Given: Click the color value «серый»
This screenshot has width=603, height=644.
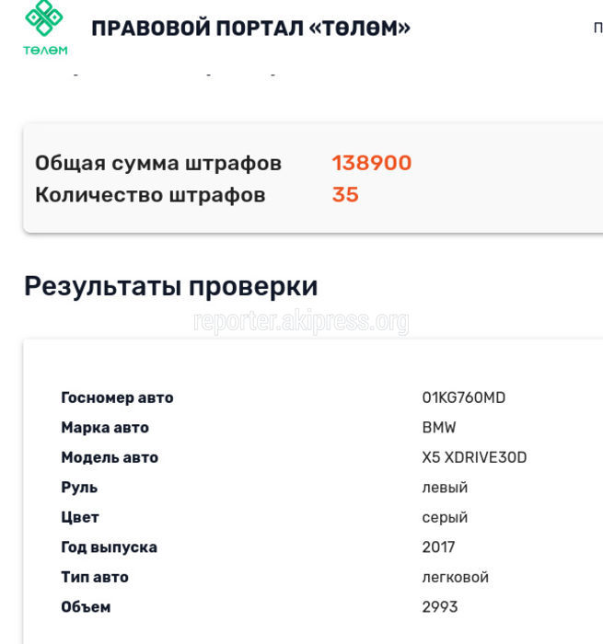Looking at the screenshot, I should point(445,518).
